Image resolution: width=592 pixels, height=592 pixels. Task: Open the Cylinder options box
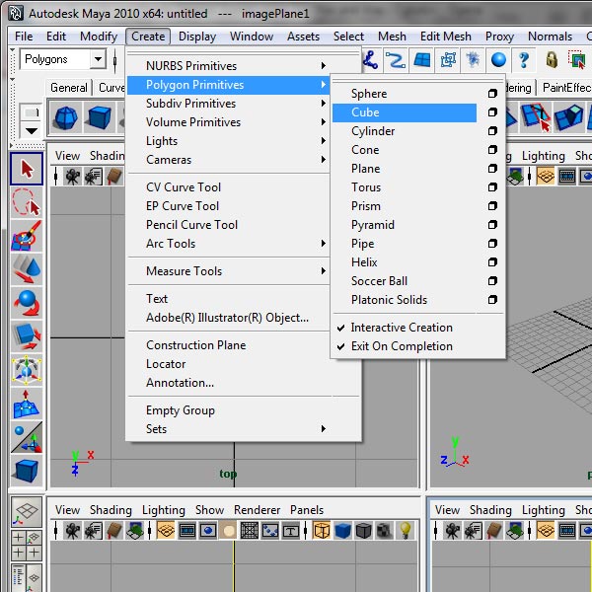click(492, 131)
